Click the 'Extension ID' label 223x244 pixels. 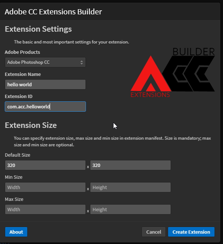click(19, 96)
